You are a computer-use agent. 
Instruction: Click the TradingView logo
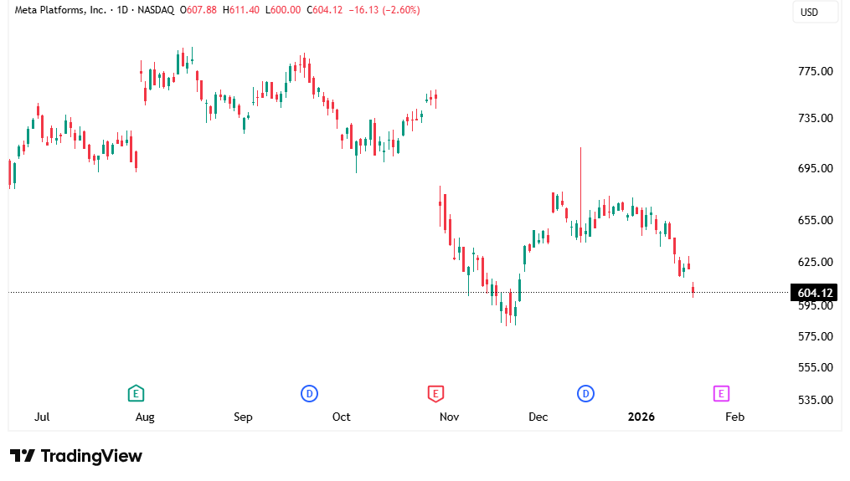(x=76, y=456)
